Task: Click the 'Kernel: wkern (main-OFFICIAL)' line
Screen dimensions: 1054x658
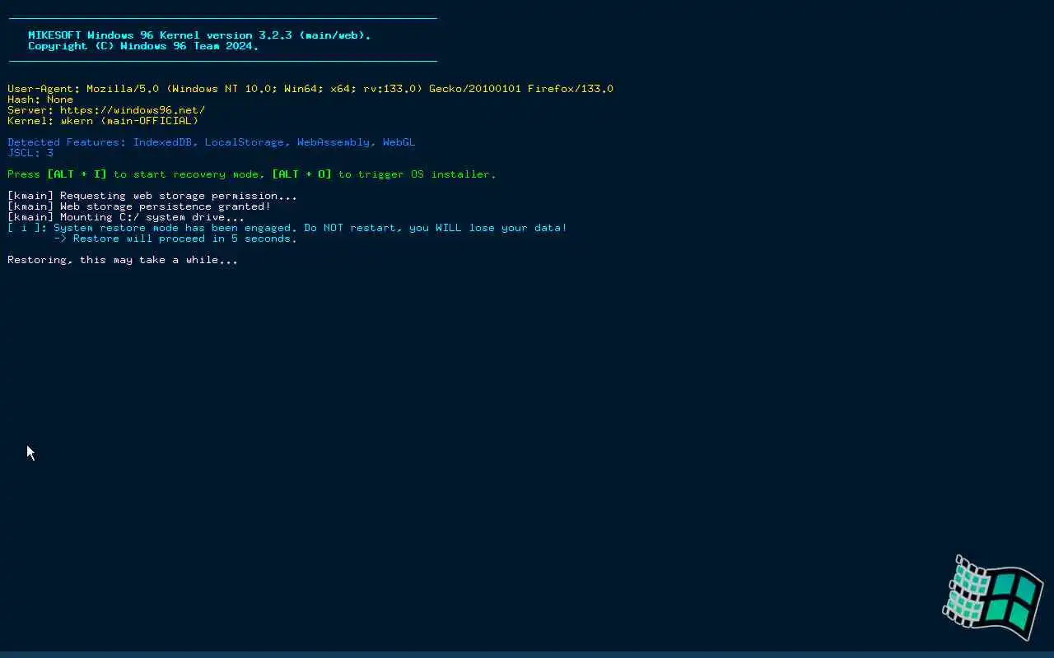Action: tap(103, 121)
